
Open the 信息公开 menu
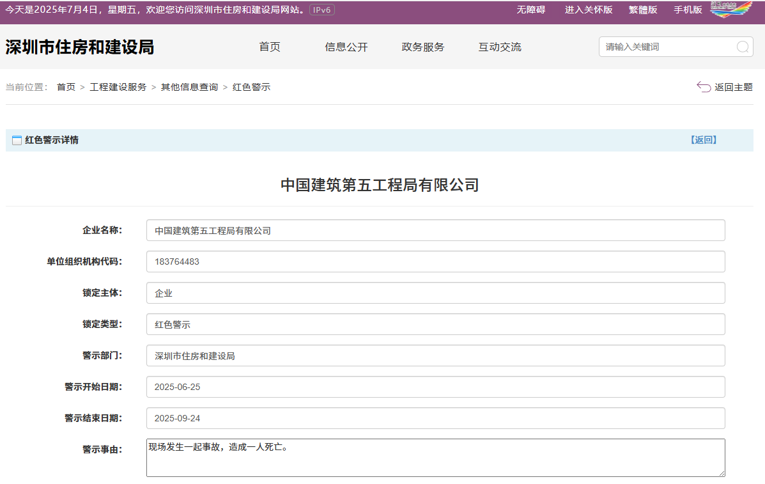(x=346, y=47)
